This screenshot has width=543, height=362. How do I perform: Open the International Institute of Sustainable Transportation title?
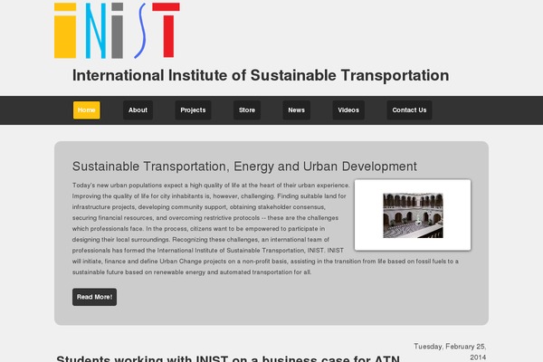pyautogui.click(x=261, y=75)
